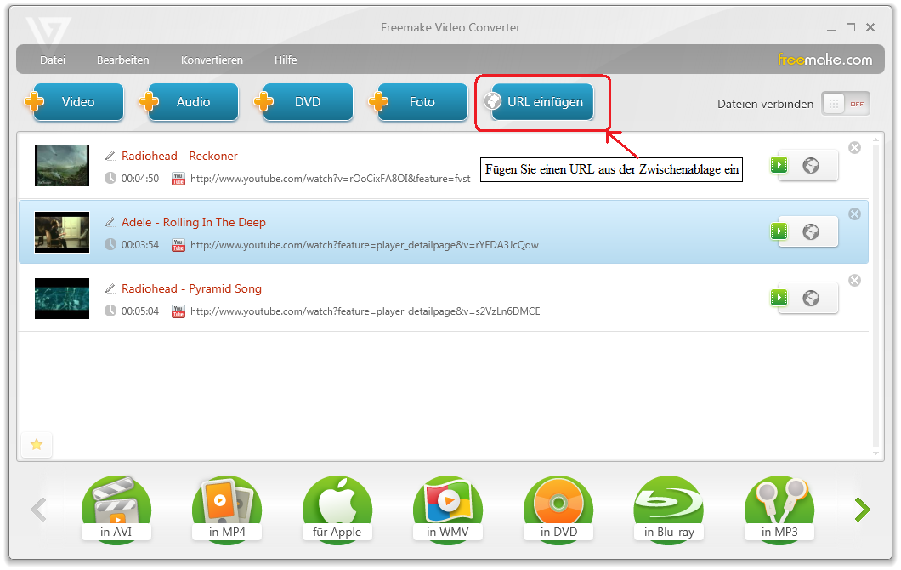Open the Konvertieren menu

[x=212, y=60]
